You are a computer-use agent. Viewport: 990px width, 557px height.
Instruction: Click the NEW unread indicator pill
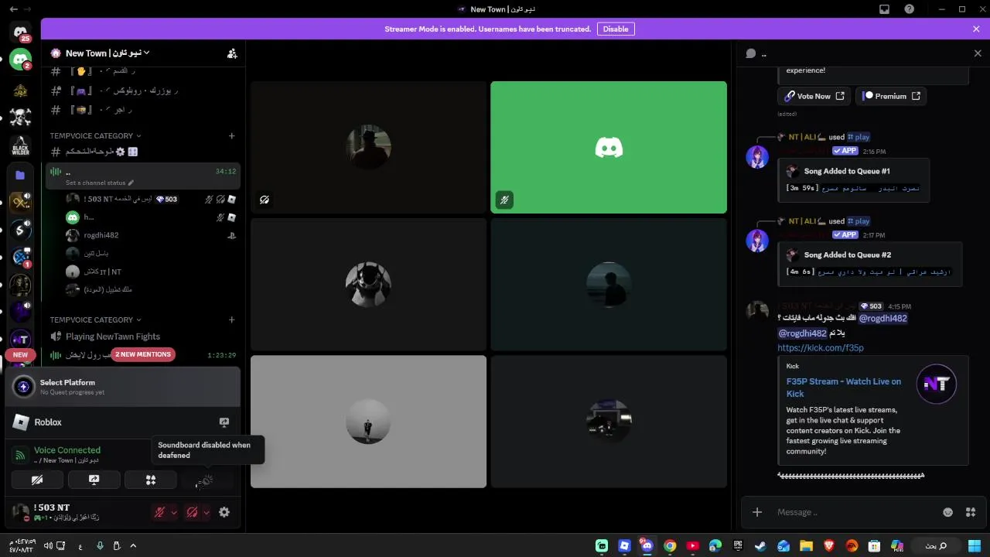[x=20, y=355]
